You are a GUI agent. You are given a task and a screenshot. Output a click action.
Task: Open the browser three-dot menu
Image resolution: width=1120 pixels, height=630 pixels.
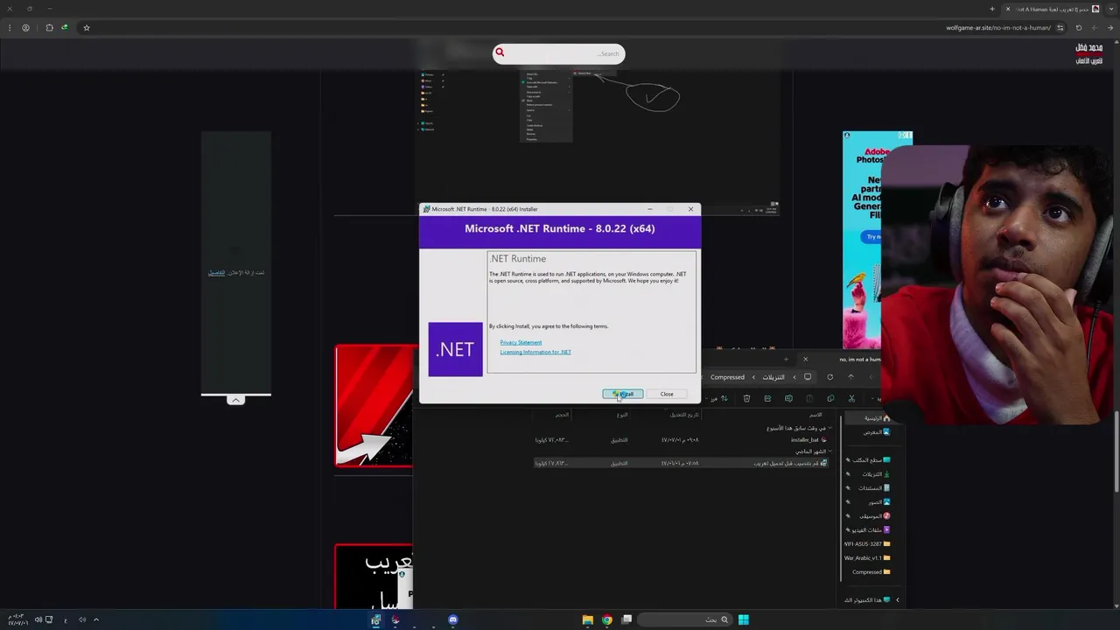[10, 27]
